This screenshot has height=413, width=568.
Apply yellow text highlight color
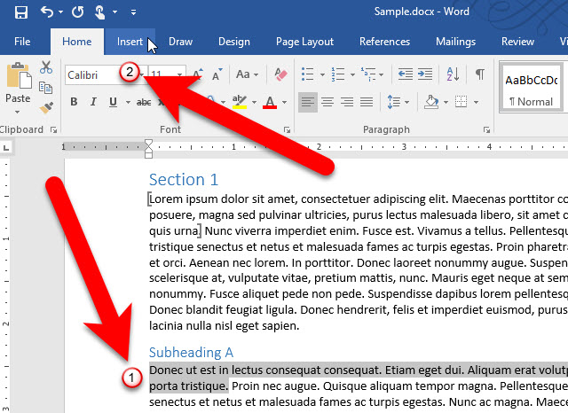pos(240,102)
